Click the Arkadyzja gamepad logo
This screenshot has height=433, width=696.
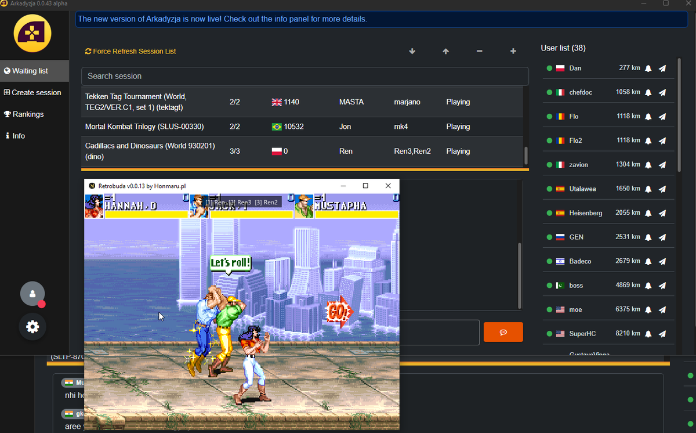point(32,33)
